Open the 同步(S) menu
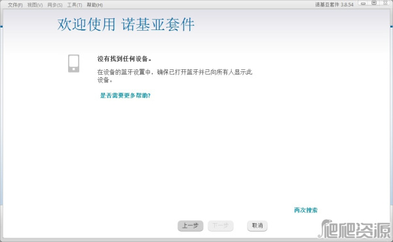The width and height of the screenshot is (393, 242). tap(54, 5)
